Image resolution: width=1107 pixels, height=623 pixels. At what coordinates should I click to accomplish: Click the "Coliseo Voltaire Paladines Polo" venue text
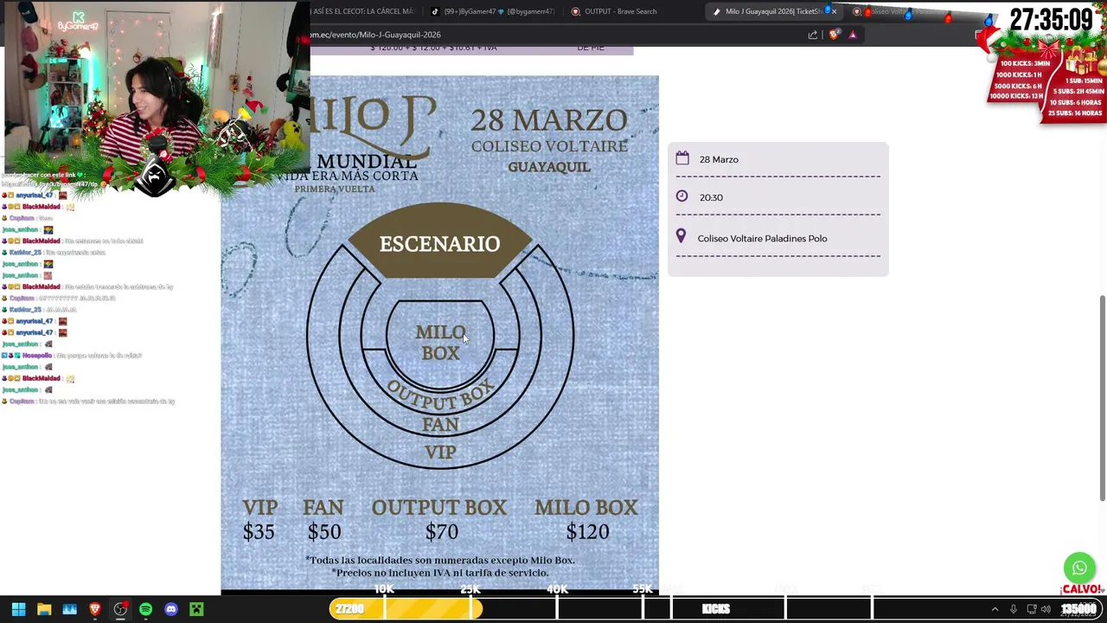[762, 238]
